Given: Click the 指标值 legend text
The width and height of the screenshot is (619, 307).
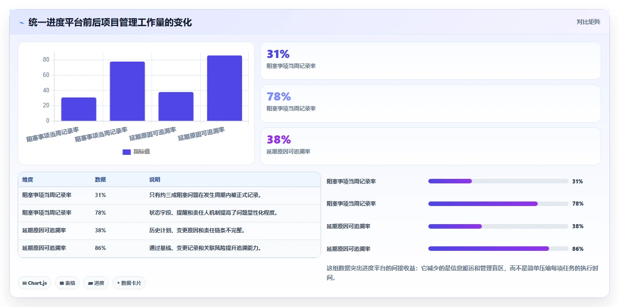Looking at the screenshot, I should (142, 152).
